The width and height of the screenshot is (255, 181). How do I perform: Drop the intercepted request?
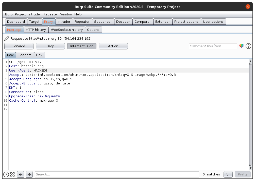pos(50,46)
